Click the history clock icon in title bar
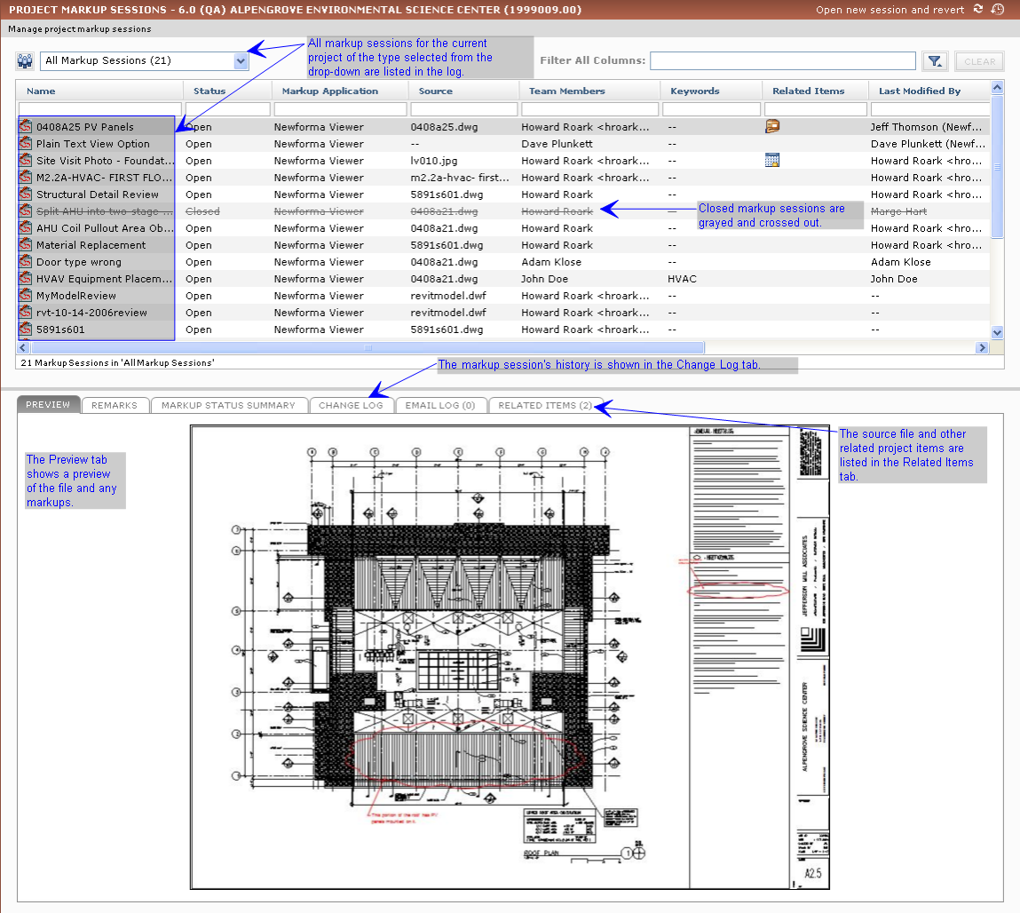Viewport: 1020px width, 913px height. click(x=997, y=9)
